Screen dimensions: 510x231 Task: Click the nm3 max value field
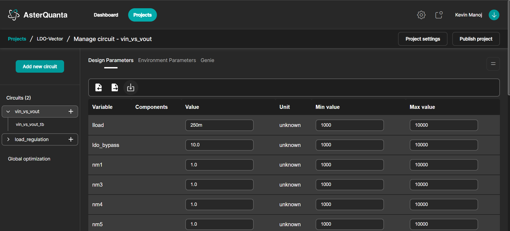(x=444, y=184)
